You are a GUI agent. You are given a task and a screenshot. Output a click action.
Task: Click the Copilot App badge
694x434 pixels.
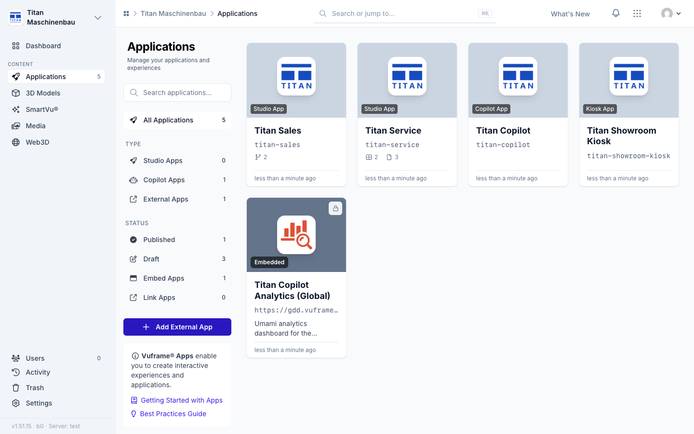click(x=491, y=109)
